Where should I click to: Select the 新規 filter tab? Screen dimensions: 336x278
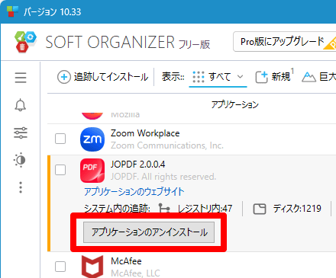coord(275,77)
